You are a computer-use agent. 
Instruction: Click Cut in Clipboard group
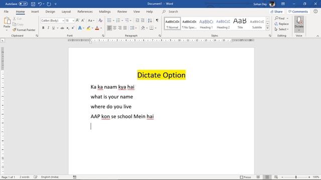pyautogui.click(x=17, y=19)
